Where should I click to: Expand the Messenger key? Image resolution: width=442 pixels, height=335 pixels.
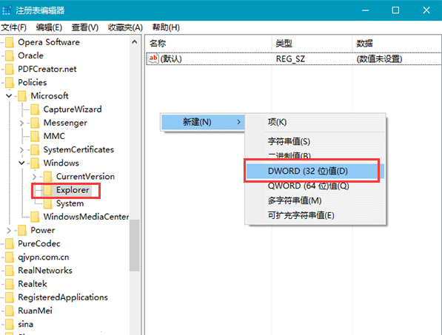click(x=21, y=123)
